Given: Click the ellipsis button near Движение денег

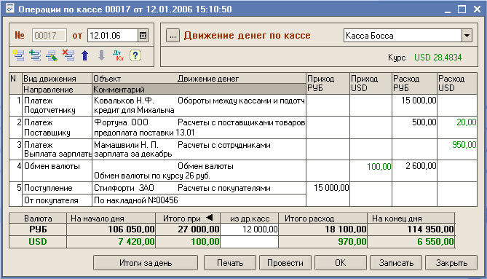Looking at the screenshot, I should (173, 36).
